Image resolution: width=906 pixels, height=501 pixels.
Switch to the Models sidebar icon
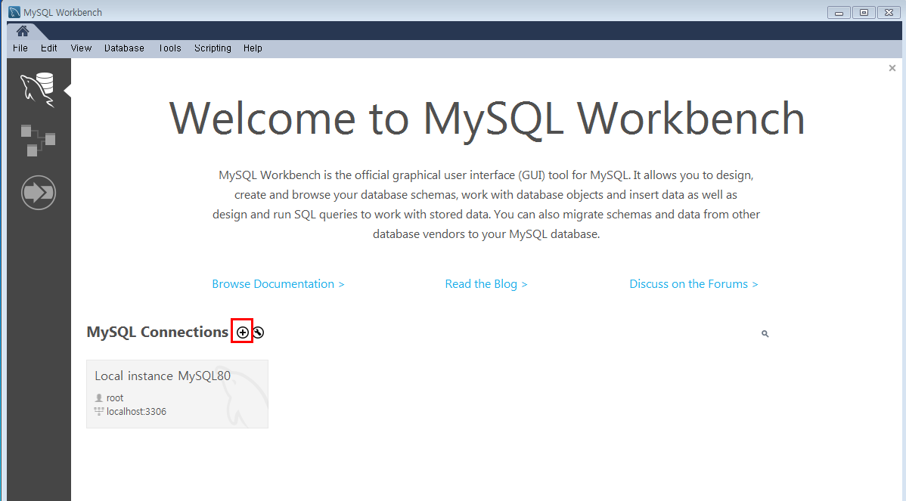[x=38, y=141]
